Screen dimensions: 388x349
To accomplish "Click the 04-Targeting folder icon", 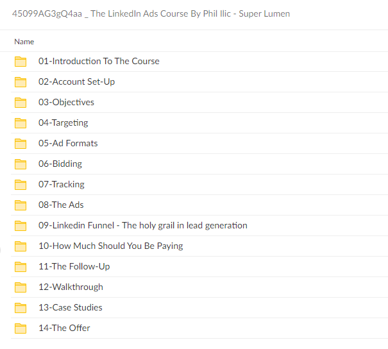I will 21,123.
